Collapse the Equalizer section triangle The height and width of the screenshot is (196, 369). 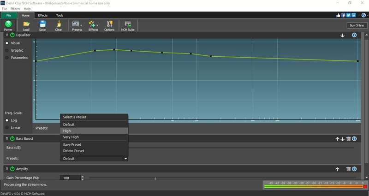point(7,35)
